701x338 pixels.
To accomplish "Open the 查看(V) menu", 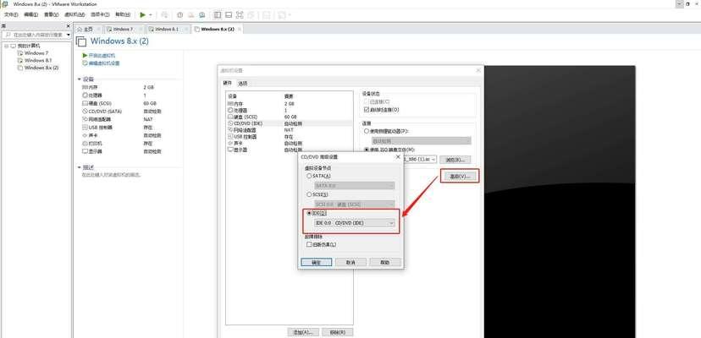I will (x=51, y=14).
